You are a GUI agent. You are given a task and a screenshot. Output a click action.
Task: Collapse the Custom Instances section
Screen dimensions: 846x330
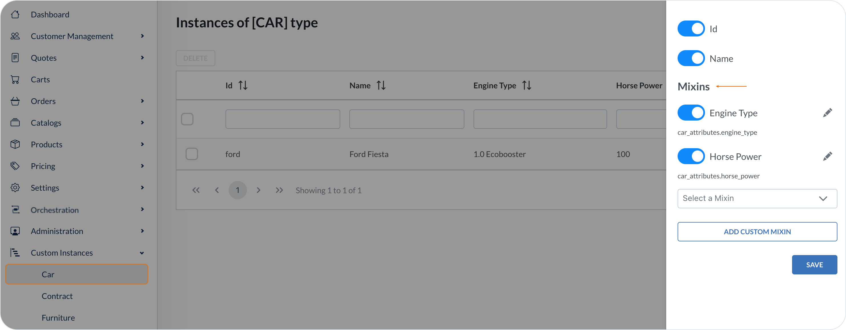[142, 253]
